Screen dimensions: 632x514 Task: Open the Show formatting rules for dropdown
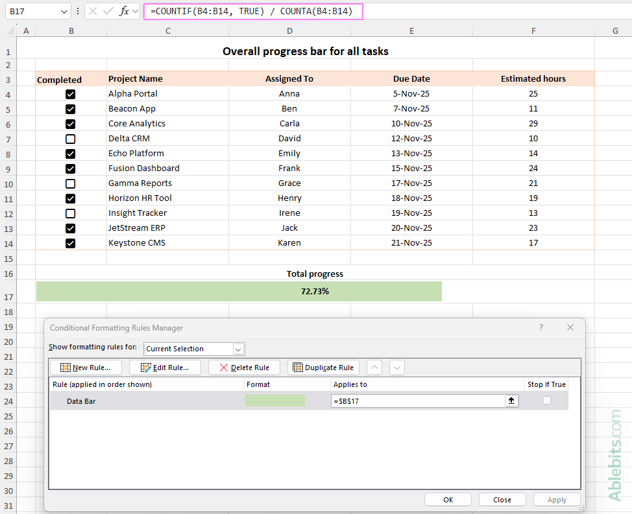coord(237,349)
